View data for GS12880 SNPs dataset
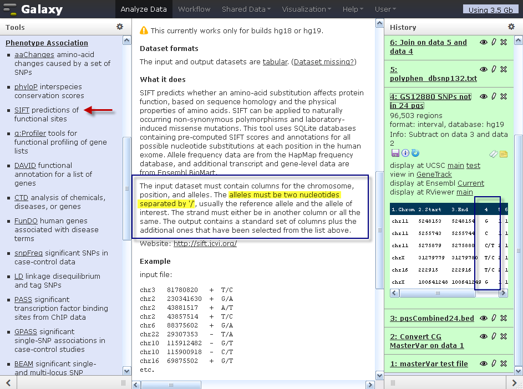523x389 pixels. click(x=483, y=96)
